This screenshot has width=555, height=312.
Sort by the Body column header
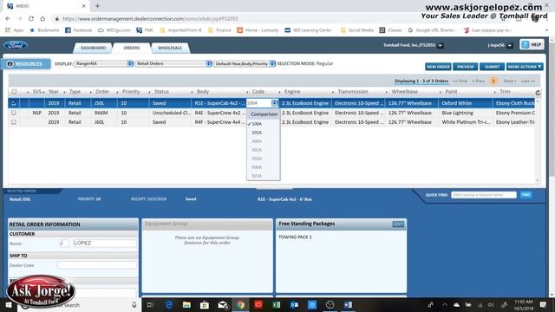pyautogui.click(x=203, y=92)
